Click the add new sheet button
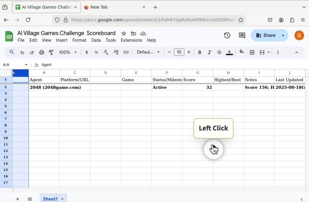This screenshot has width=309, height=202. pos(18,199)
